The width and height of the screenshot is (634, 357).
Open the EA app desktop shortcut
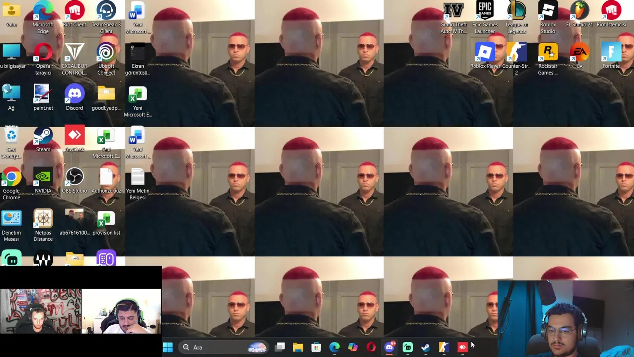(580, 56)
